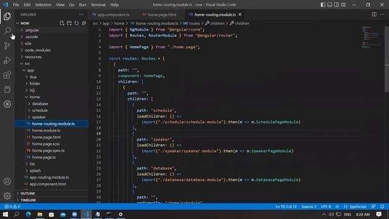
Task: Open notifications bell in status bar
Action: pos(382,207)
